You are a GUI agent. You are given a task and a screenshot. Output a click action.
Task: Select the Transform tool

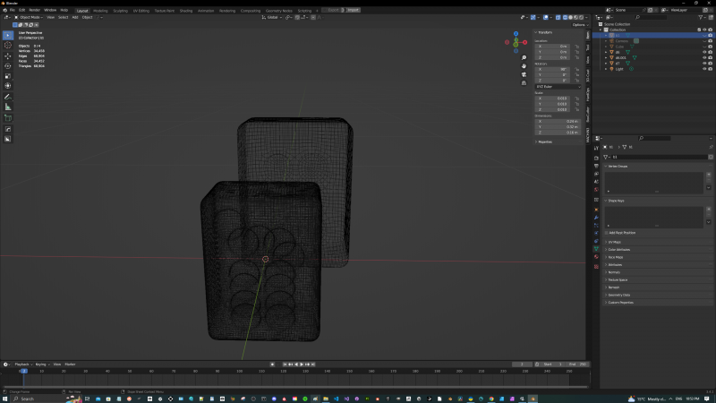pos(8,86)
